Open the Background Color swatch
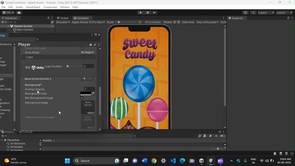This screenshot has height=166, width=295. (86, 93)
